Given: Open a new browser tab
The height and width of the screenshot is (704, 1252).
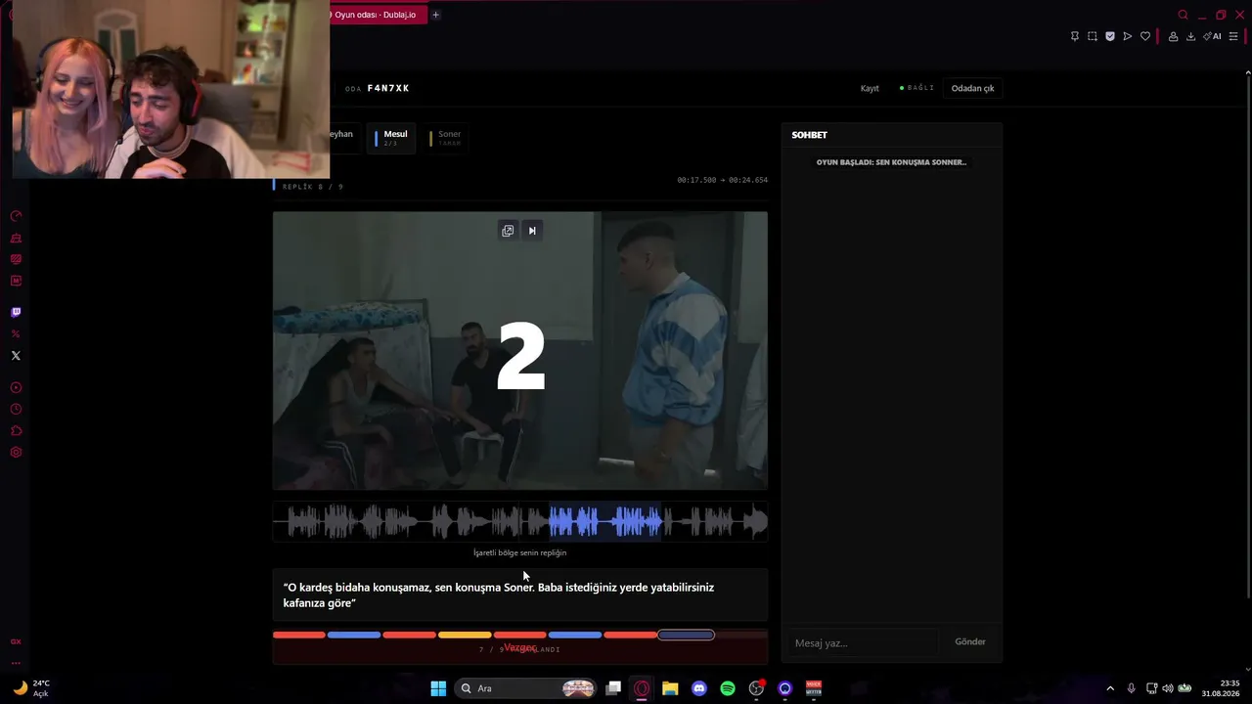Looking at the screenshot, I should click(x=435, y=15).
